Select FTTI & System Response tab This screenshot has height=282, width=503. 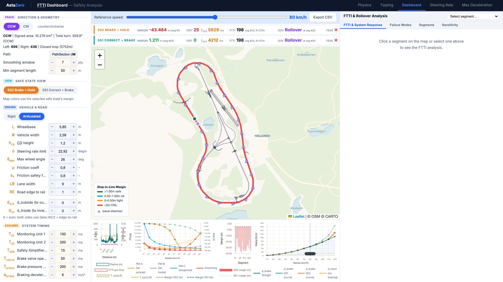pyautogui.click(x=363, y=25)
